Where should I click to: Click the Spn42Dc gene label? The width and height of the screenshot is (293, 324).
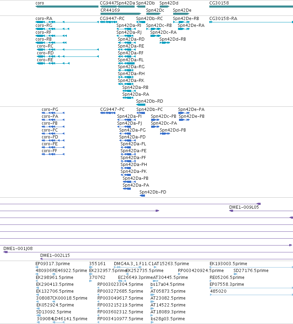click(155, 10)
